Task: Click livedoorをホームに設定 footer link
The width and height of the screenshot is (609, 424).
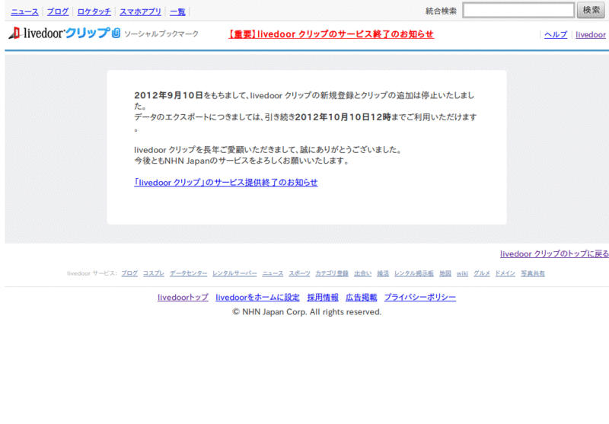Action: coord(257,298)
